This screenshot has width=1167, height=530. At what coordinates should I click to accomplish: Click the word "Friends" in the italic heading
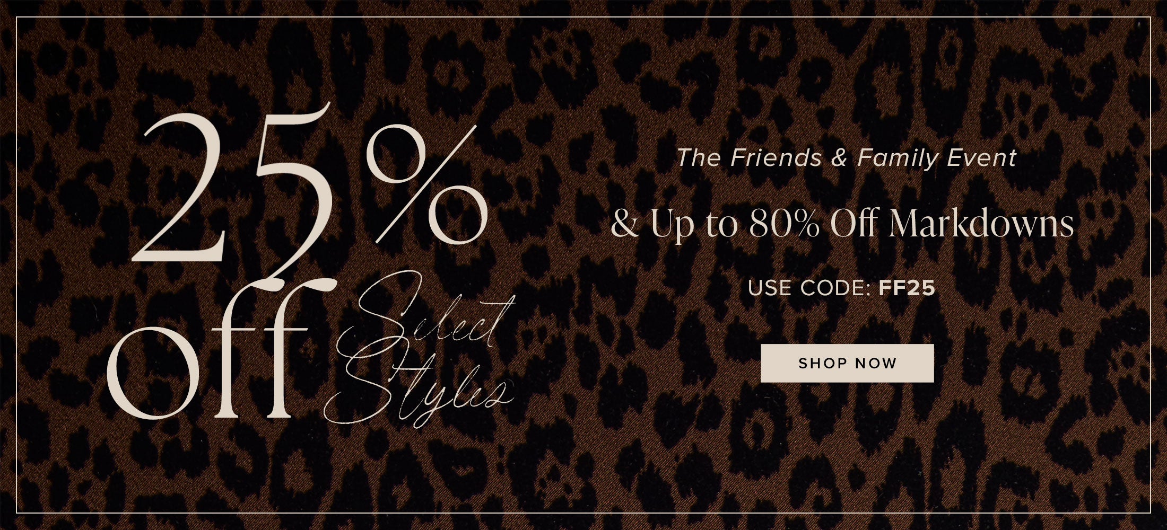click(x=776, y=158)
